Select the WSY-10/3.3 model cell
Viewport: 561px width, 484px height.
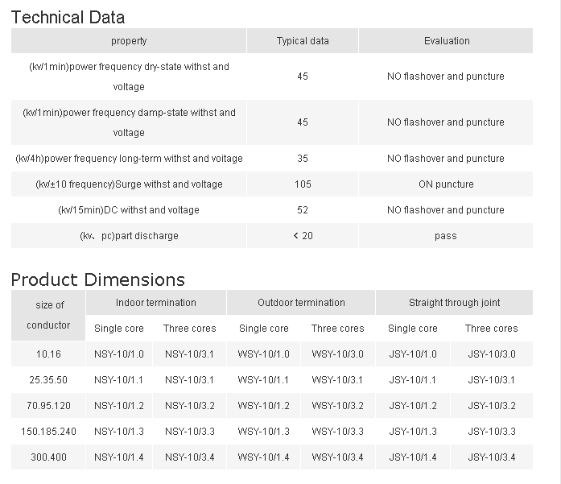[x=337, y=432]
